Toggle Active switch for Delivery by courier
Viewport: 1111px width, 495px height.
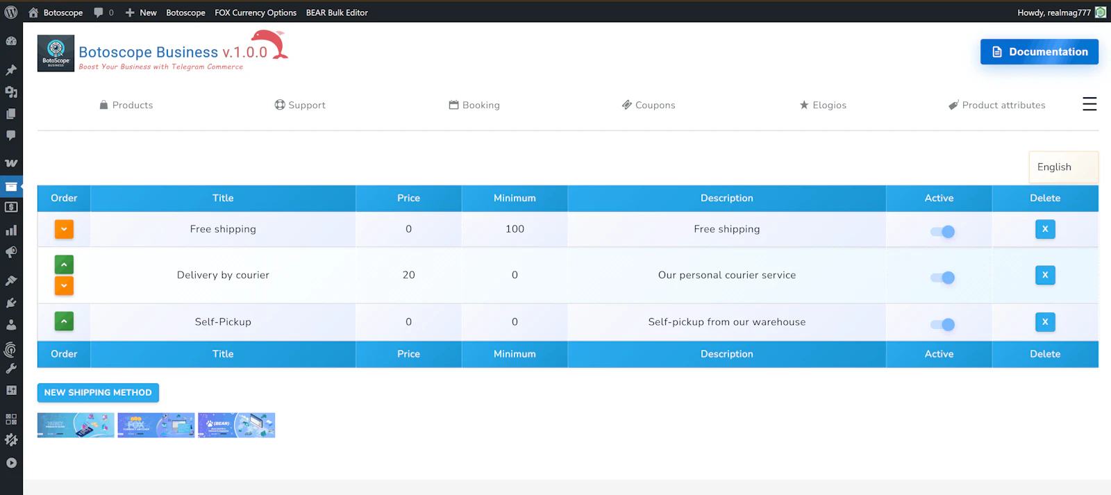click(x=942, y=278)
